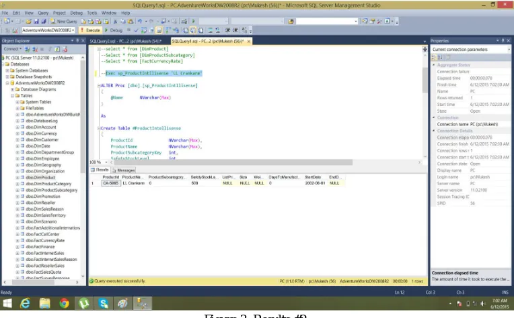514x318 pixels.
Task: Select the dbo.FactCurrencyRate table
Action: tap(45, 241)
